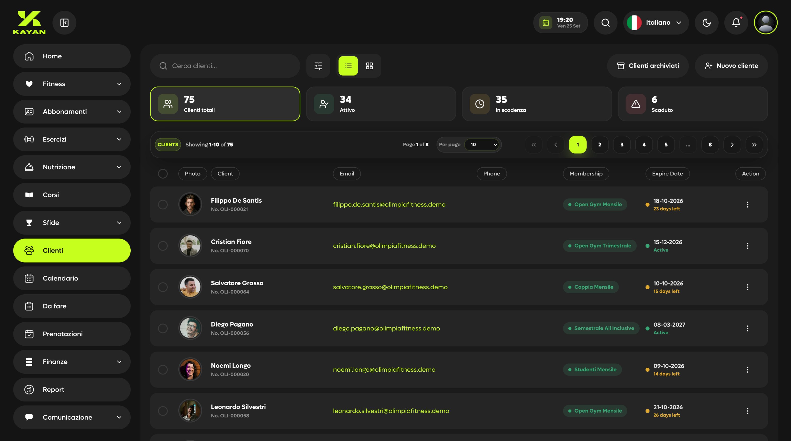
Task: Open Report in the sidebar
Action: [x=72, y=390]
